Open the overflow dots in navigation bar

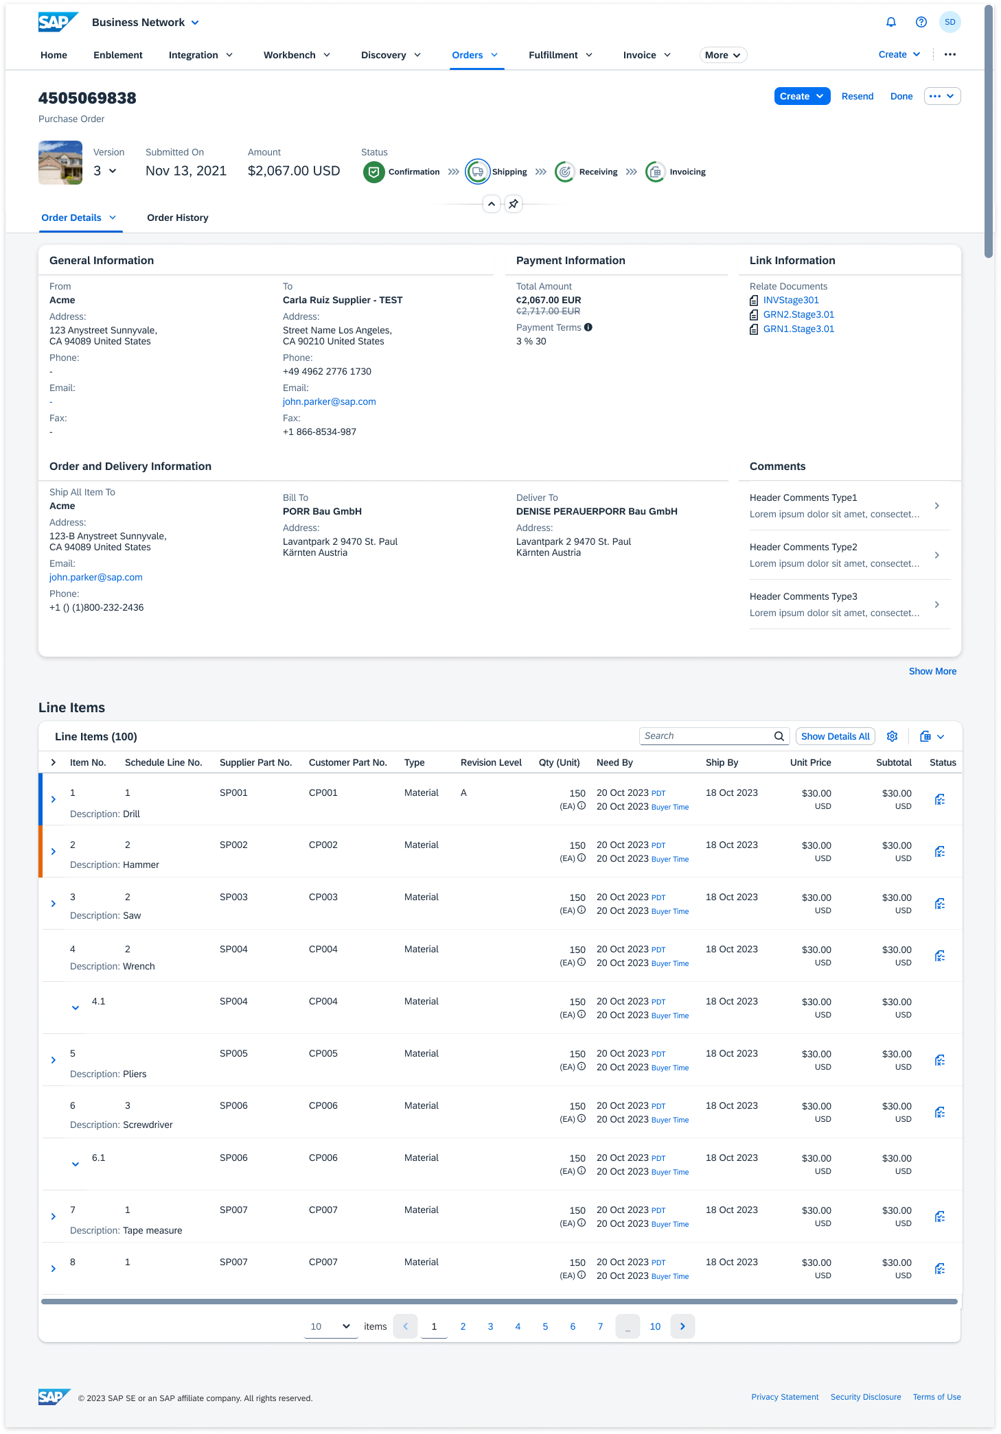(950, 54)
